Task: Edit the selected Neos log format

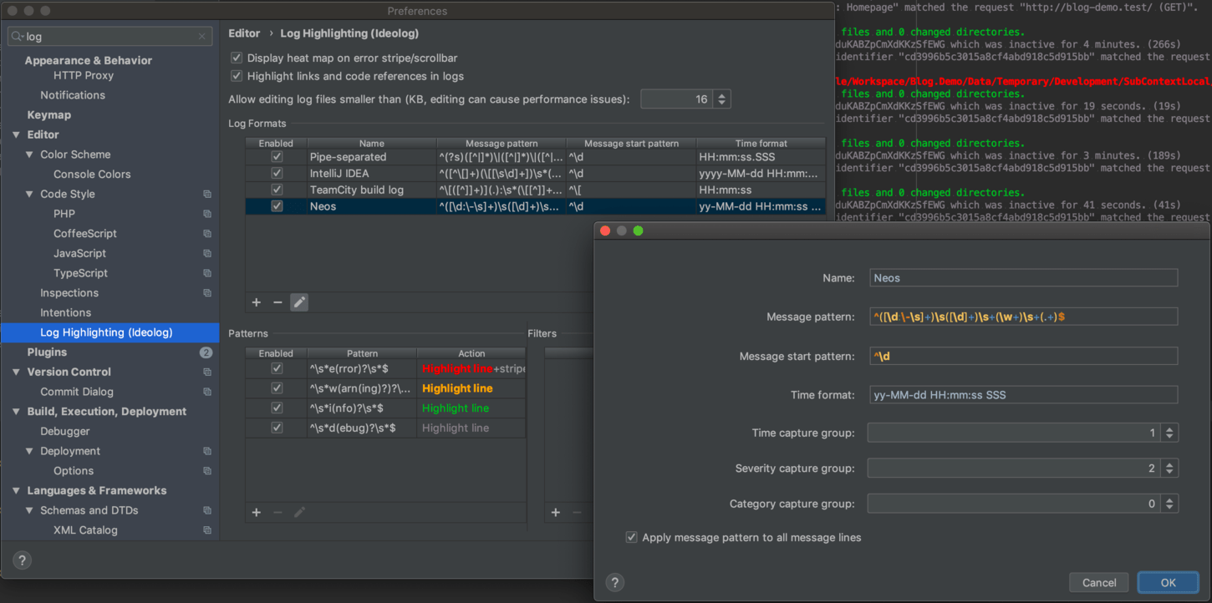Action: point(298,301)
